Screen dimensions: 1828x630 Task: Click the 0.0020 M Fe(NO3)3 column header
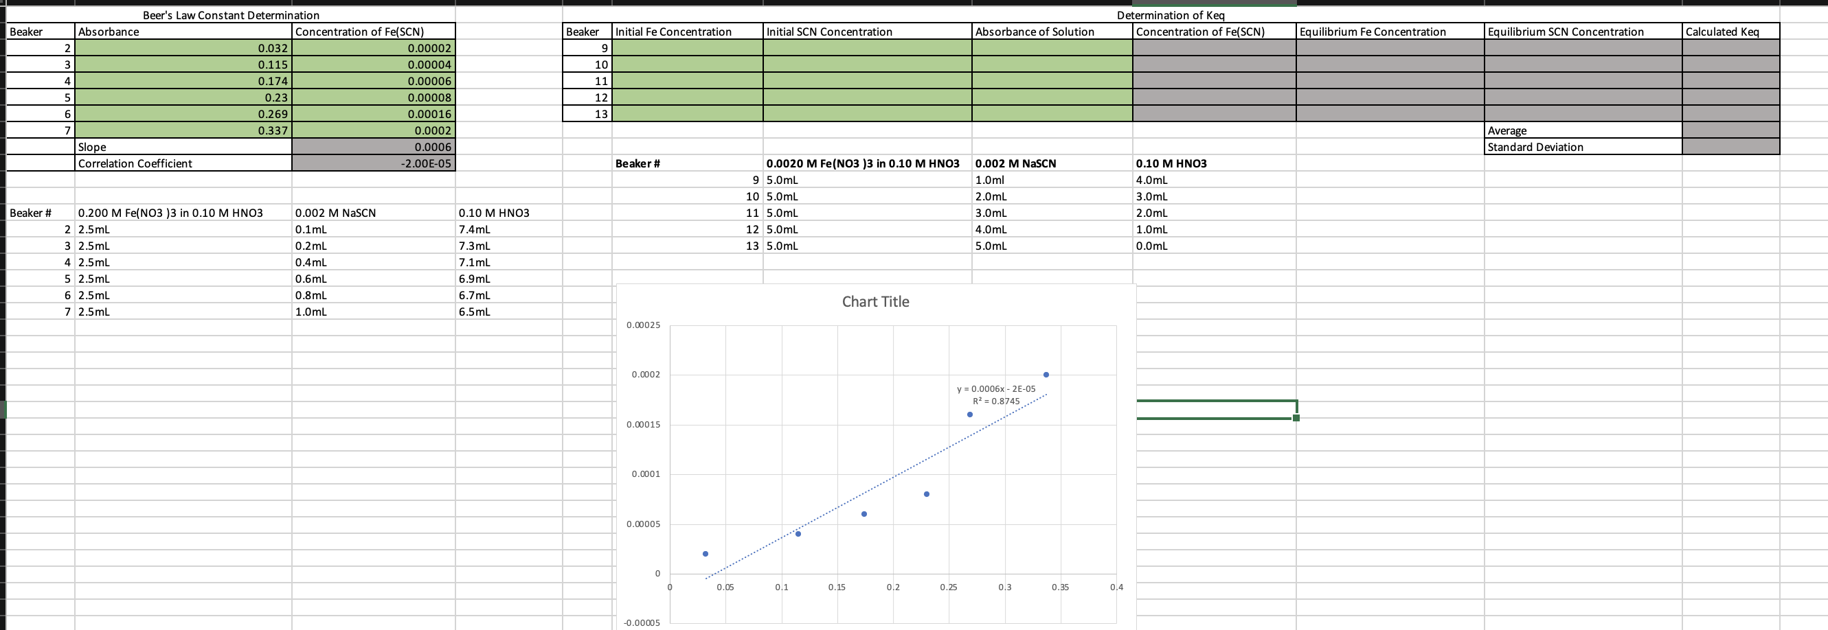(867, 163)
